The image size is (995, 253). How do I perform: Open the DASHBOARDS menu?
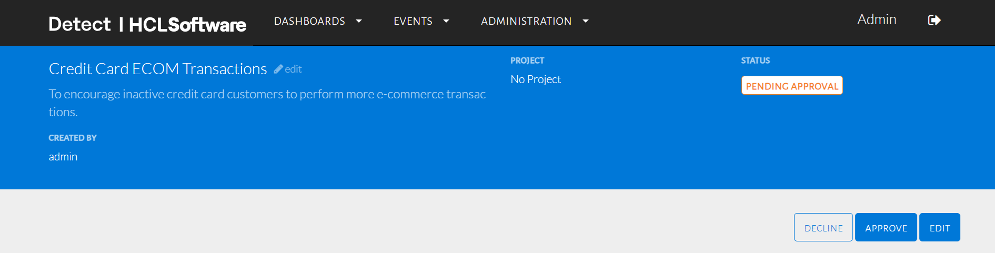(309, 21)
